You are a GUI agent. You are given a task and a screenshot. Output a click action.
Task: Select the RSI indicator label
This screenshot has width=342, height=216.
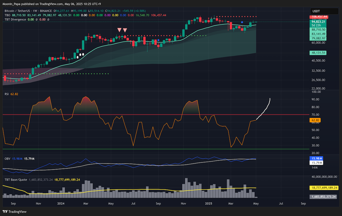(x=7, y=94)
